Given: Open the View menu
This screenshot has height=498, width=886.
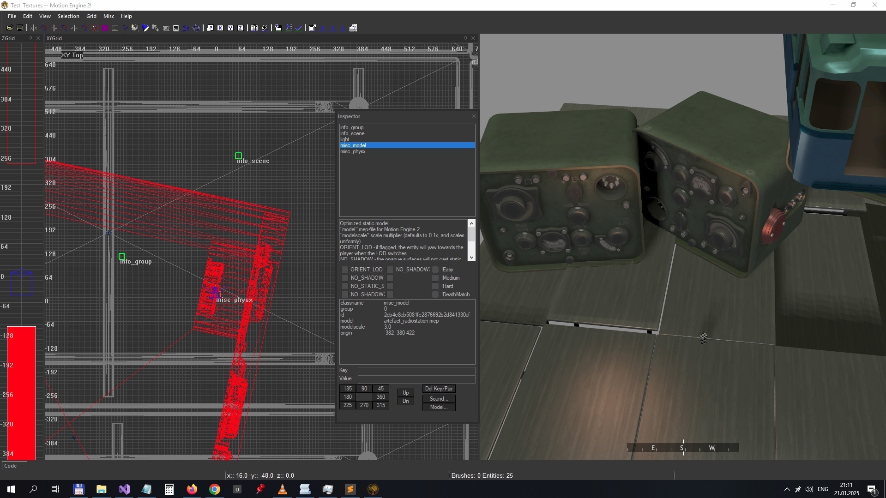Looking at the screenshot, I should [x=45, y=16].
